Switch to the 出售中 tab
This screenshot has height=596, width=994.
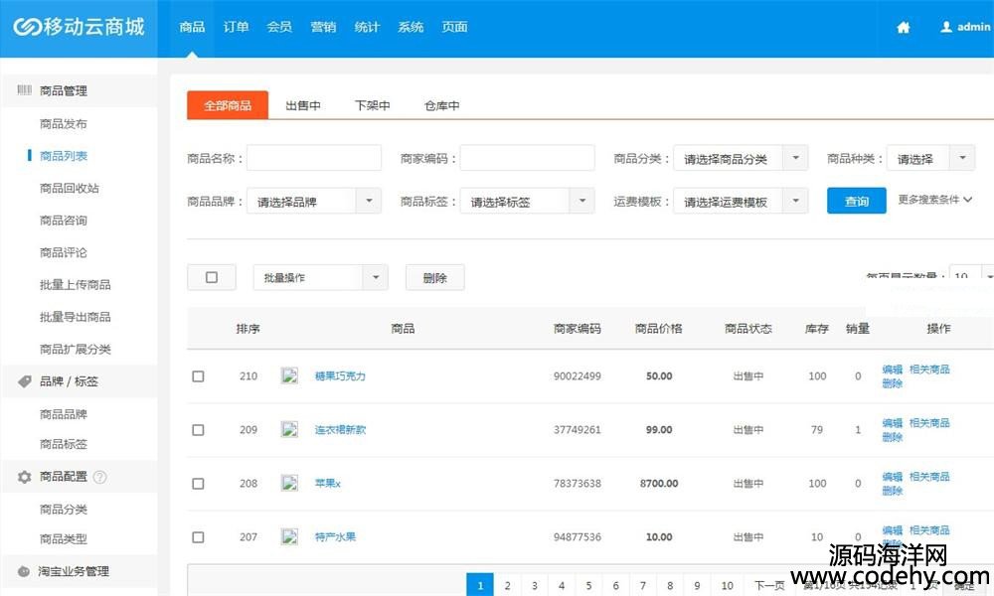pyautogui.click(x=303, y=105)
